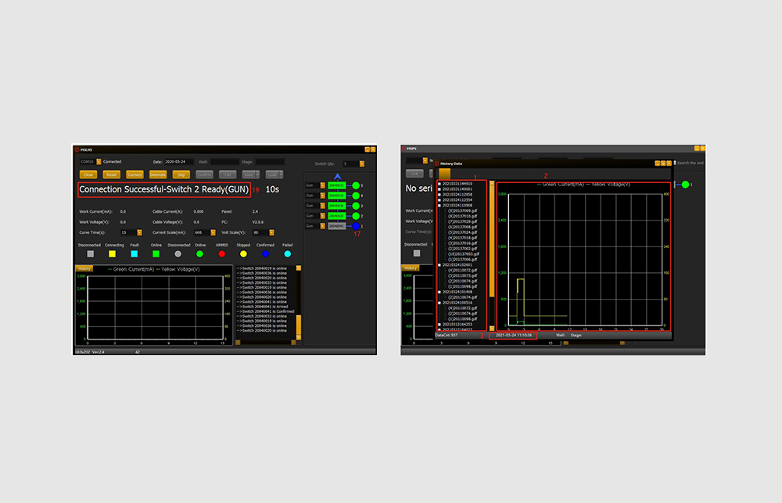This screenshot has height=503, width=782.
Task: Click the red ARMED circle legend icon
Action: [222, 254]
